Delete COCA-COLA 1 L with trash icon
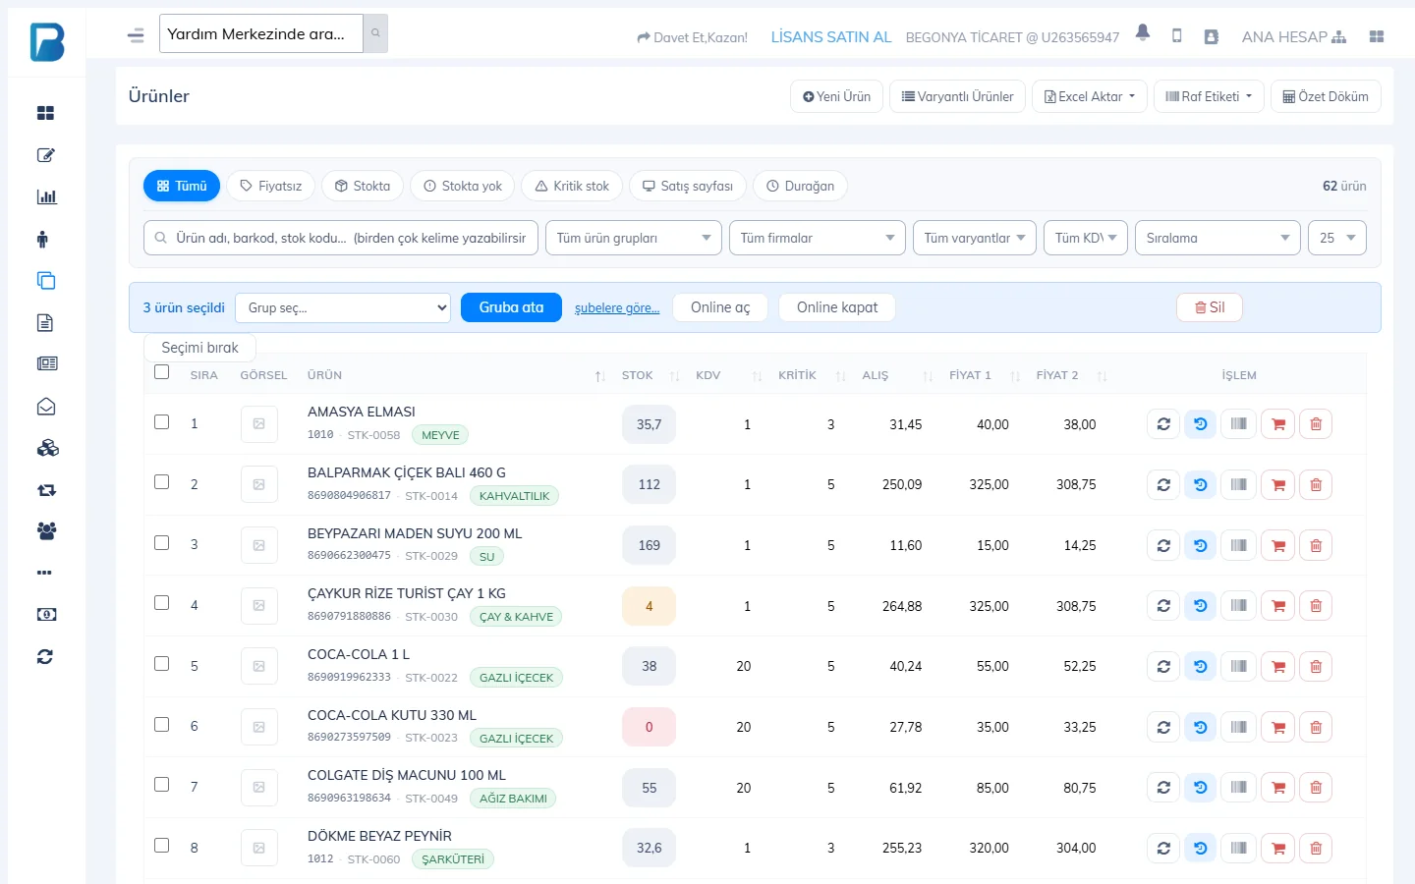 (x=1316, y=666)
